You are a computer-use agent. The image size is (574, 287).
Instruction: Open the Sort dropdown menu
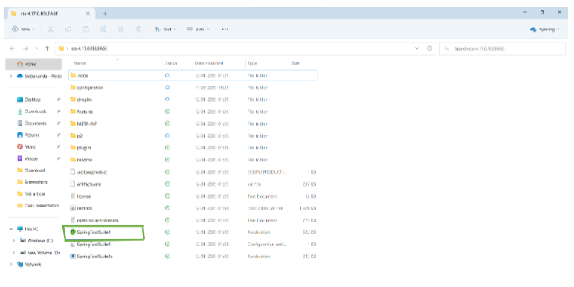tap(165, 29)
